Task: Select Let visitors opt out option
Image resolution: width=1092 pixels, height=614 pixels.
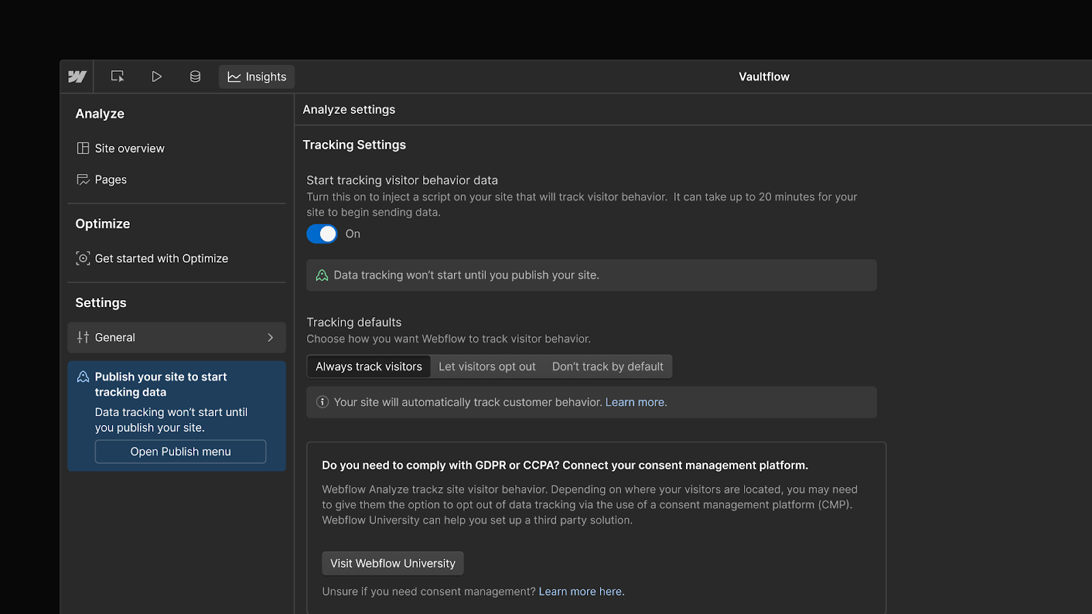Action: coord(487,366)
